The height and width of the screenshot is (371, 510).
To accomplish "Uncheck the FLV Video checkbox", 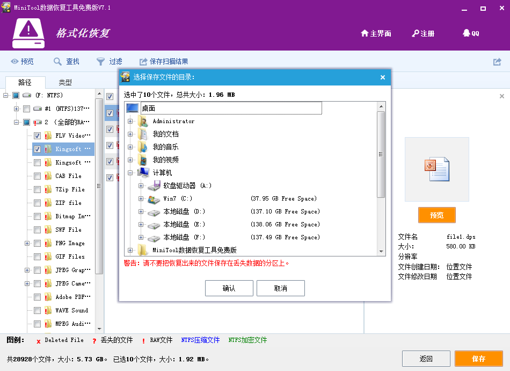I will coord(38,135).
